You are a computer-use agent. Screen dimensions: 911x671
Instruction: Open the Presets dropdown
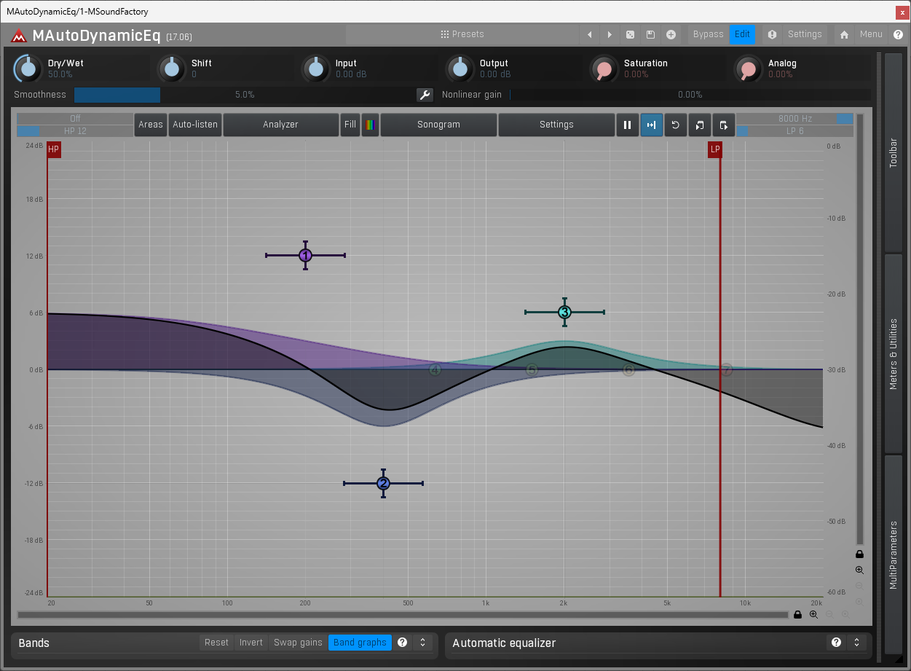(462, 34)
